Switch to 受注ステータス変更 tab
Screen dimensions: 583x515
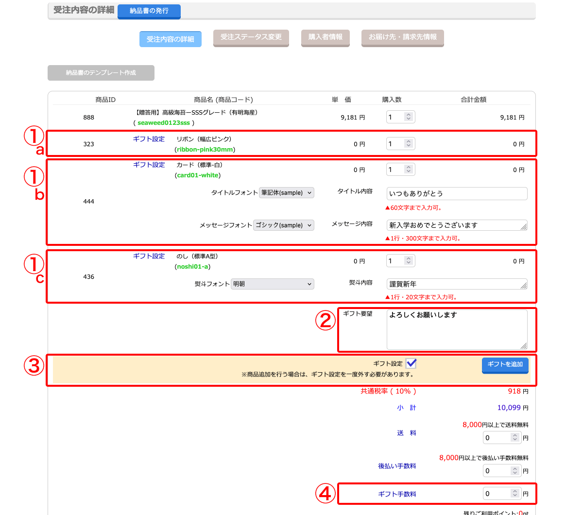coord(251,37)
